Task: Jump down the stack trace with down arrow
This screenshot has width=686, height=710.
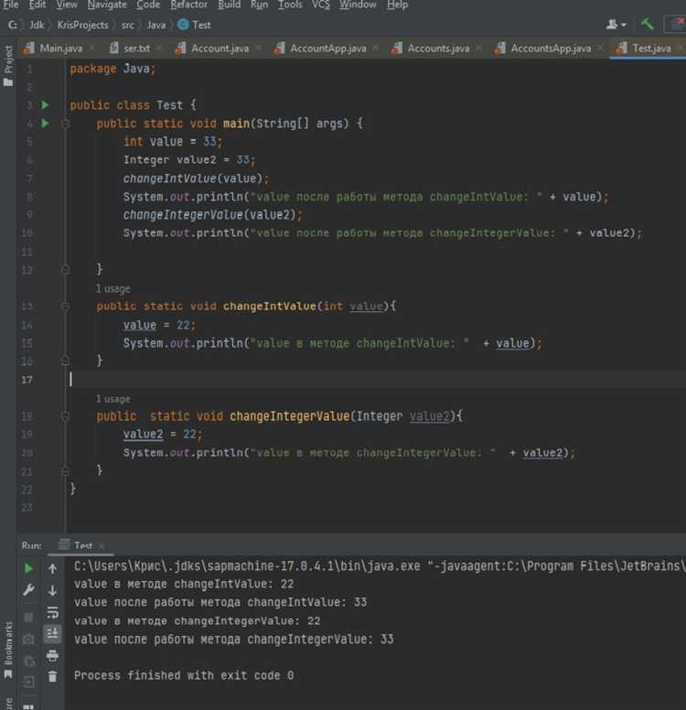Action: point(52,590)
